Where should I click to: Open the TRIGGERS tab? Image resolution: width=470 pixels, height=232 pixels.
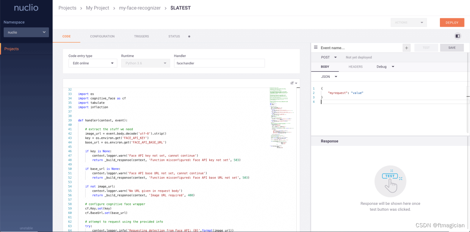[141, 36]
